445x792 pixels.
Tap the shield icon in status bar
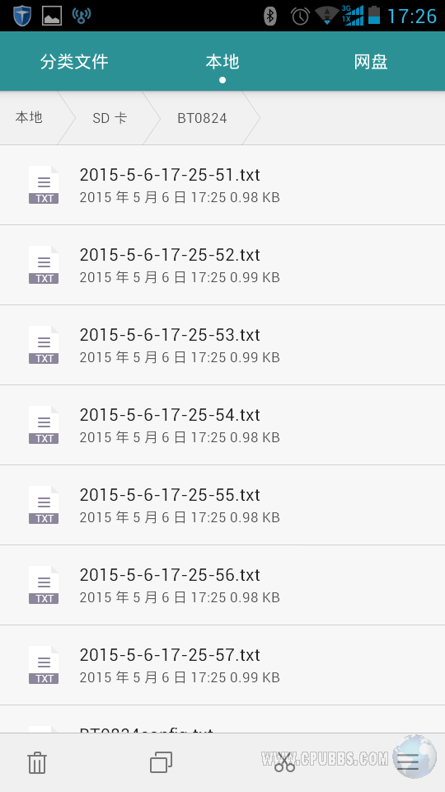coord(22,16)
